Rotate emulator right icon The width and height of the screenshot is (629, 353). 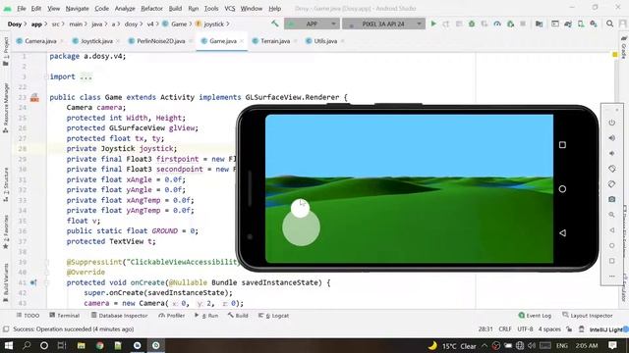[x=611, y=184]
